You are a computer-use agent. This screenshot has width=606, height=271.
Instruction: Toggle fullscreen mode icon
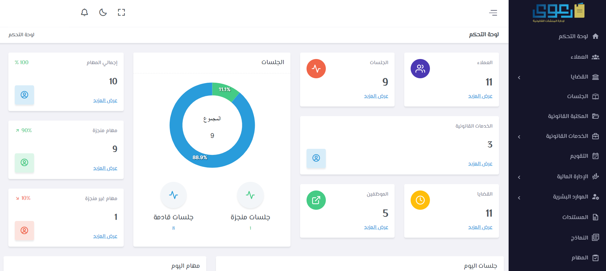[x=121, y=13]
